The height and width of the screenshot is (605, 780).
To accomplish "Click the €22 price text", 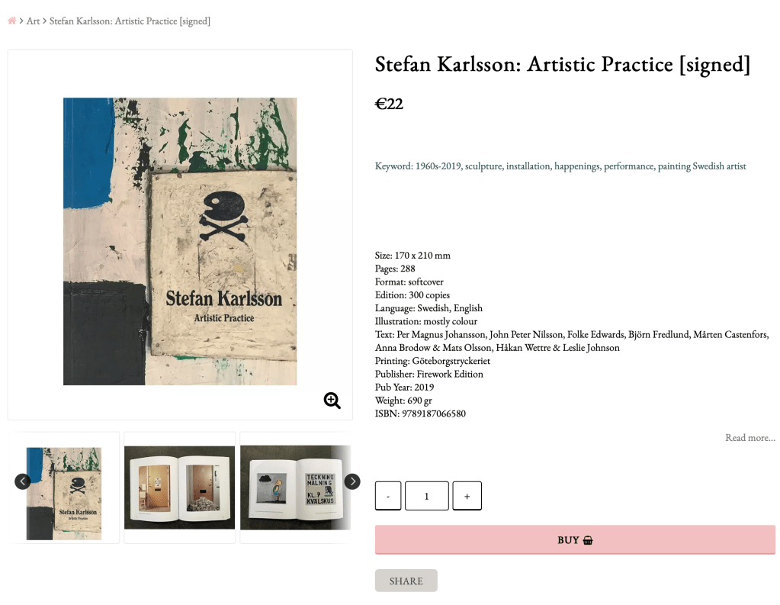I will [x=389, y=104].
